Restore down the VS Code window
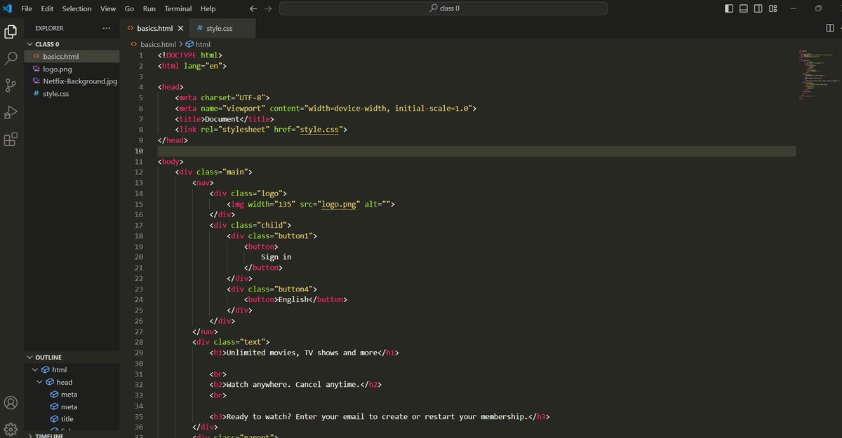The image size is (842, 438). 818,8
